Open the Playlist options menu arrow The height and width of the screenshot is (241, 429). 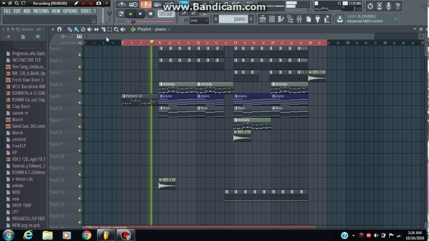click(x=53, y=29)
